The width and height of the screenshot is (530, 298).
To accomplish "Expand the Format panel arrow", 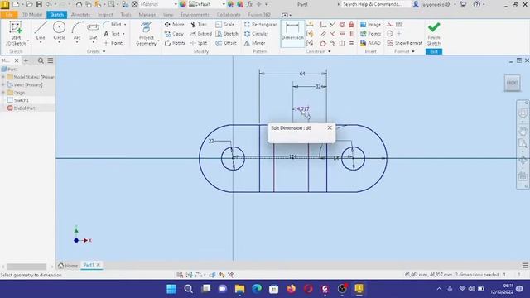I will click(413, 51).
